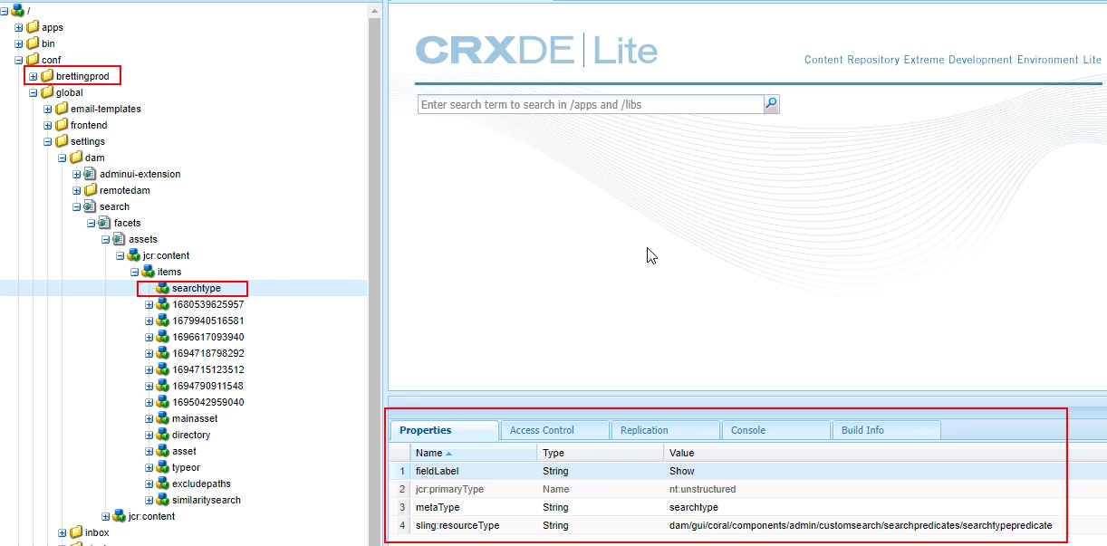Image resolution: width=1107 pixels, height=546 pixels.
Task: Switch to the Console tab
Action: 775,430
